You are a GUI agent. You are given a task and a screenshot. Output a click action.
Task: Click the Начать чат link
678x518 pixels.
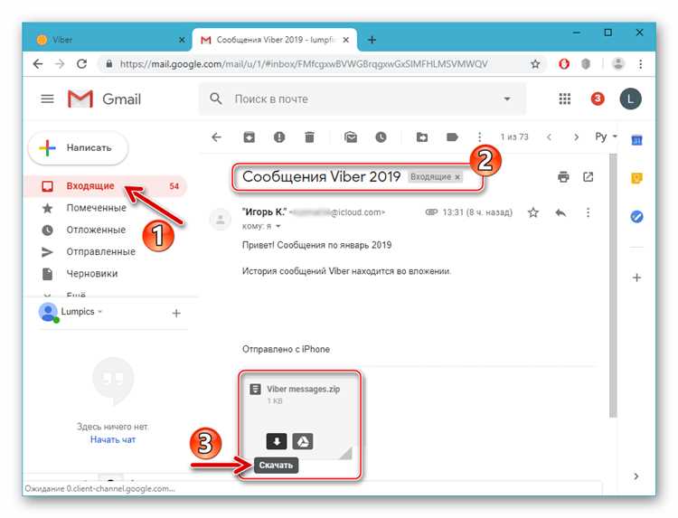click(113, 439)
